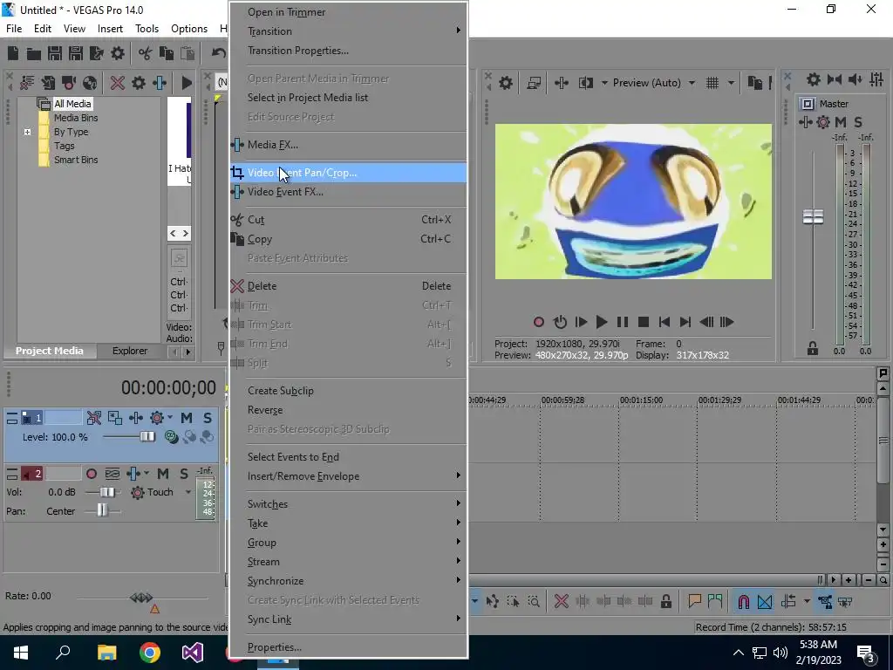Click the Master volume fader

(x=813, y=216)
